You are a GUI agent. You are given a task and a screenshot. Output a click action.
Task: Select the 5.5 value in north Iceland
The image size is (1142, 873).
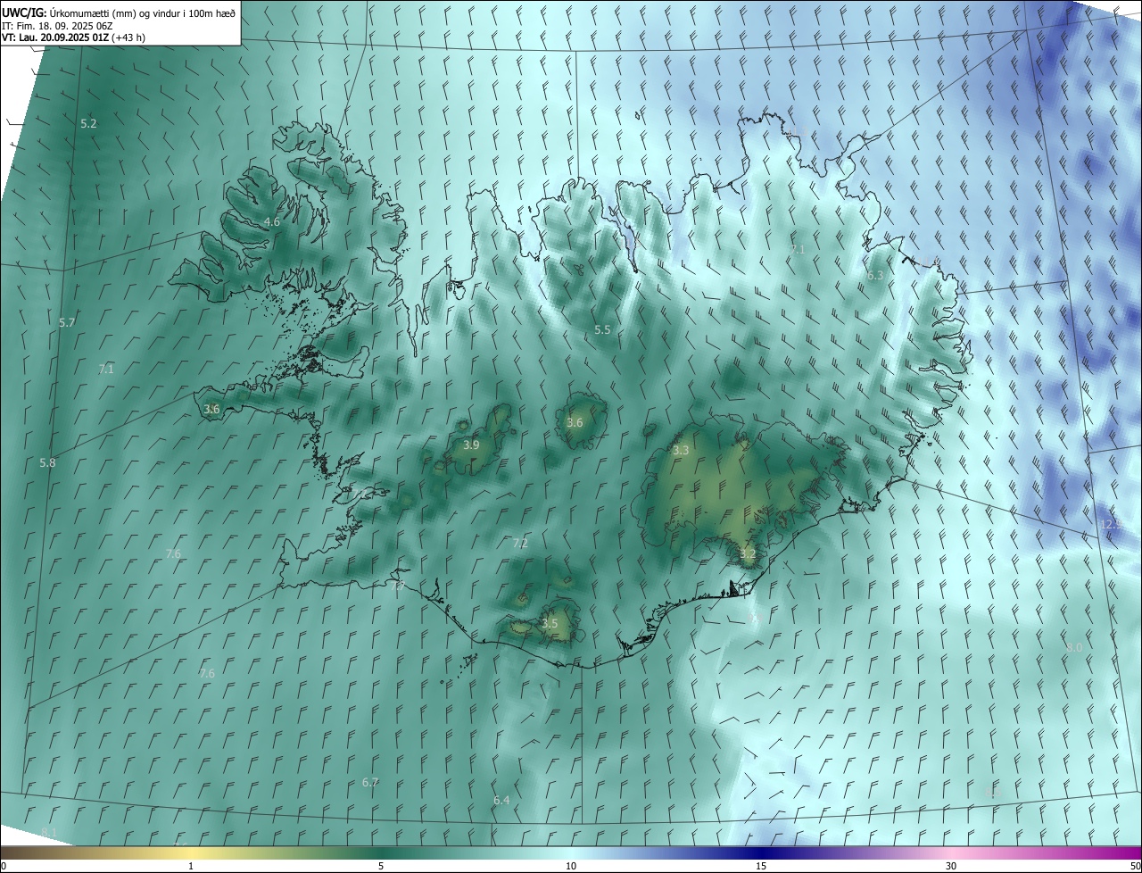click(x=602, y=329)
